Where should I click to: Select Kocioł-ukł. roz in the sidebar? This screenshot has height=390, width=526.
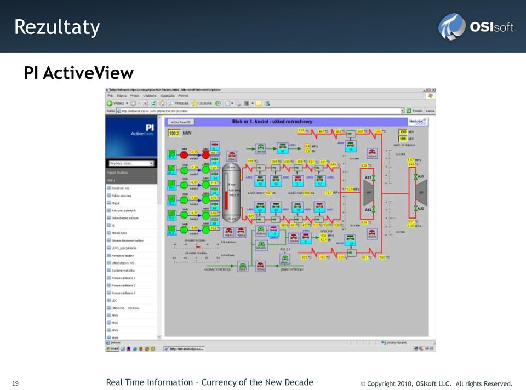(x=120, y=188)
